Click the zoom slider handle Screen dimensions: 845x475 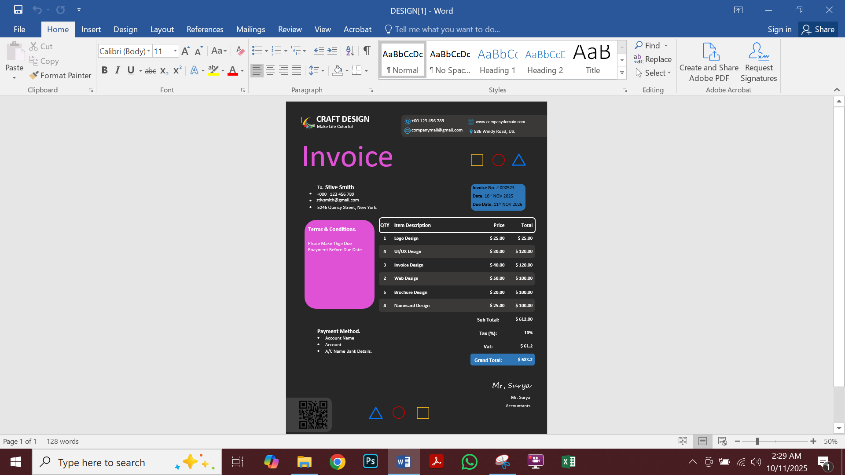[x=757, y=441]
